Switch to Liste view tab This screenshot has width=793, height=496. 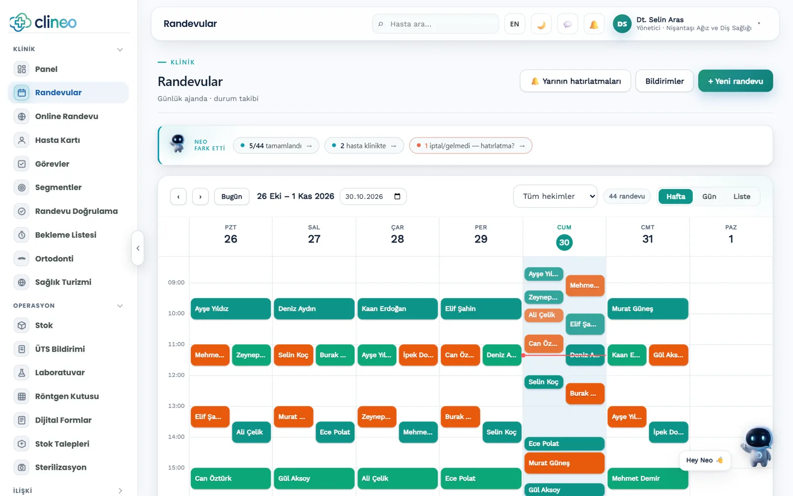pyautogui.click(x=742, y=196)
